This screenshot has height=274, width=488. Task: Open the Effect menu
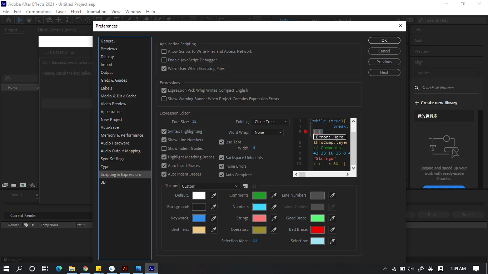76,11
